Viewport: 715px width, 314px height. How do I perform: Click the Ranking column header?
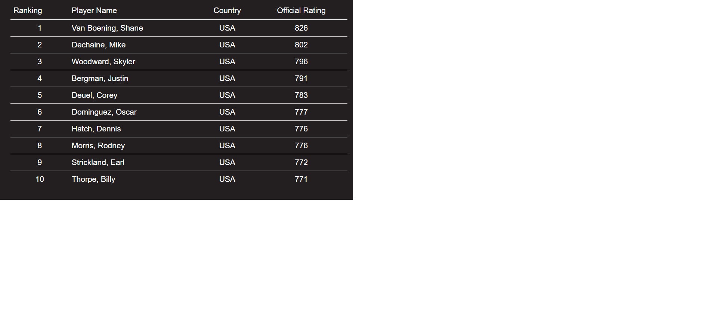(28, 10)
